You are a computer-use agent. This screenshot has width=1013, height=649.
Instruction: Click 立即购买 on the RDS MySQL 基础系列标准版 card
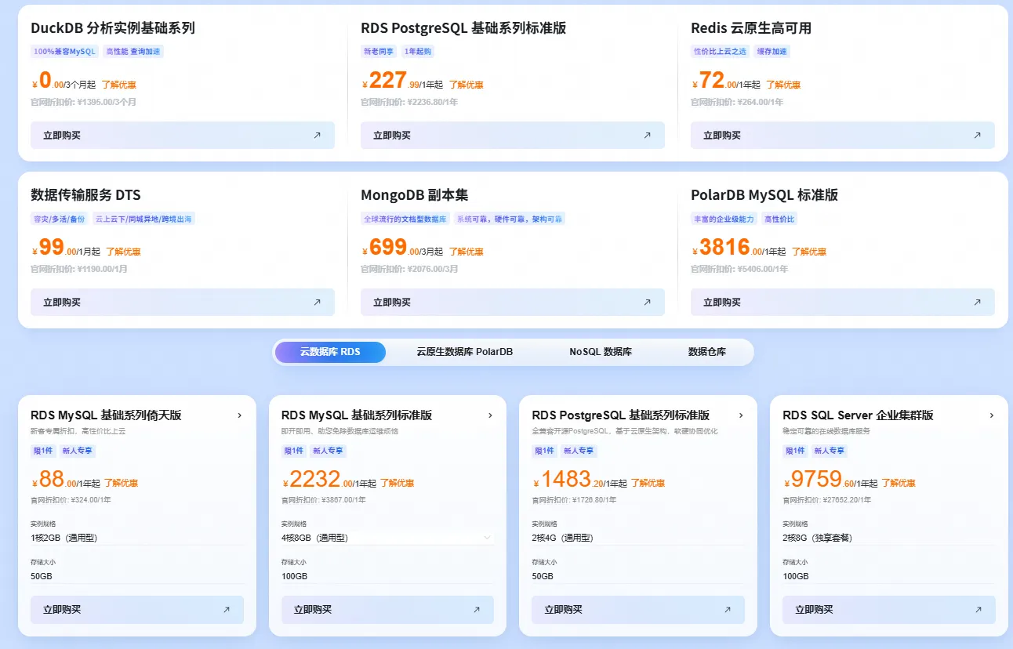[x=387, y=610]
